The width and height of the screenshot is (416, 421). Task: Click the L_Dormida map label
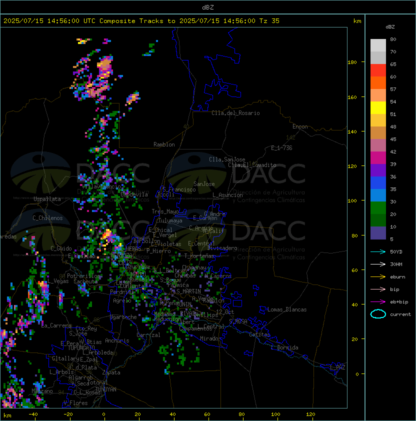[285, 347]
